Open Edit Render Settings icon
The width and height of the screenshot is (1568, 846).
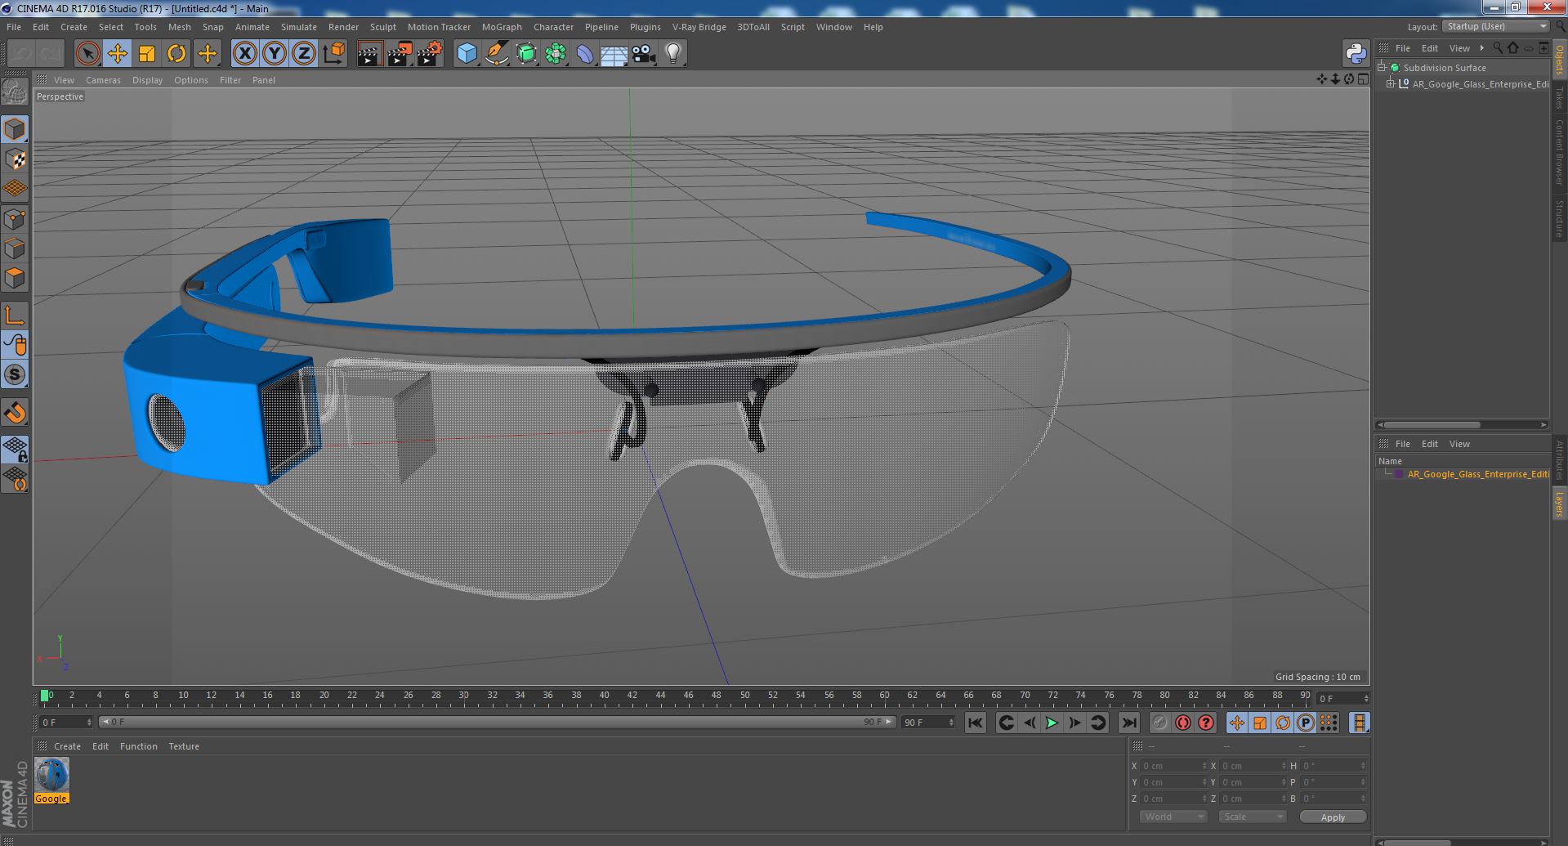tap(429, 54)
